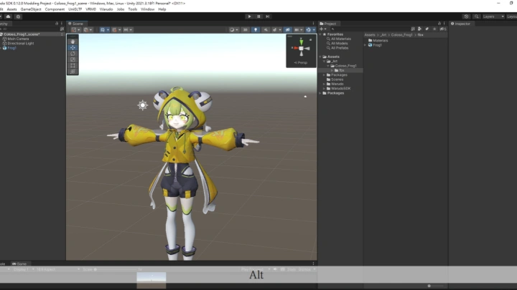
Task: Click the red X axis on orientation gizmo
Action: (295, 48)
